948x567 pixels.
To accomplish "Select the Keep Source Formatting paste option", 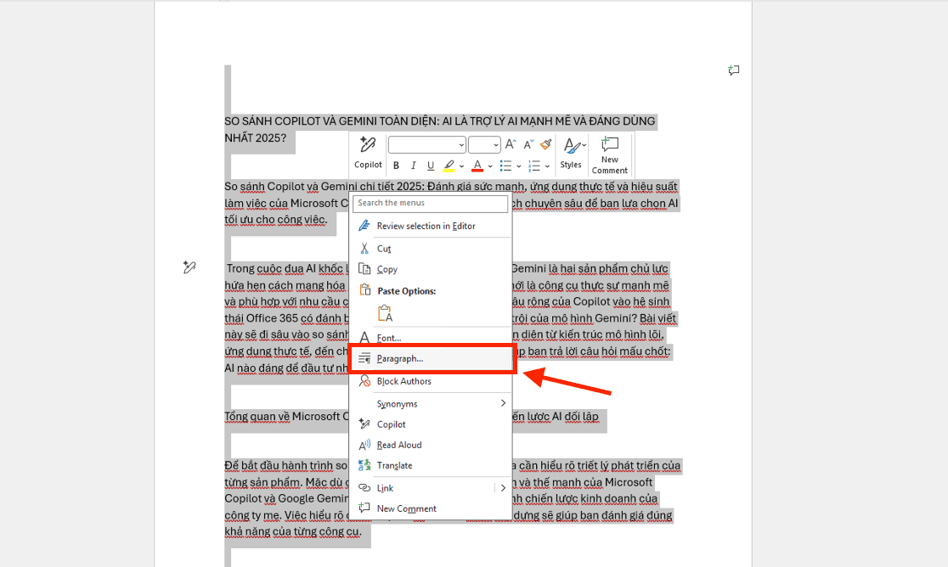I will 384,312.
